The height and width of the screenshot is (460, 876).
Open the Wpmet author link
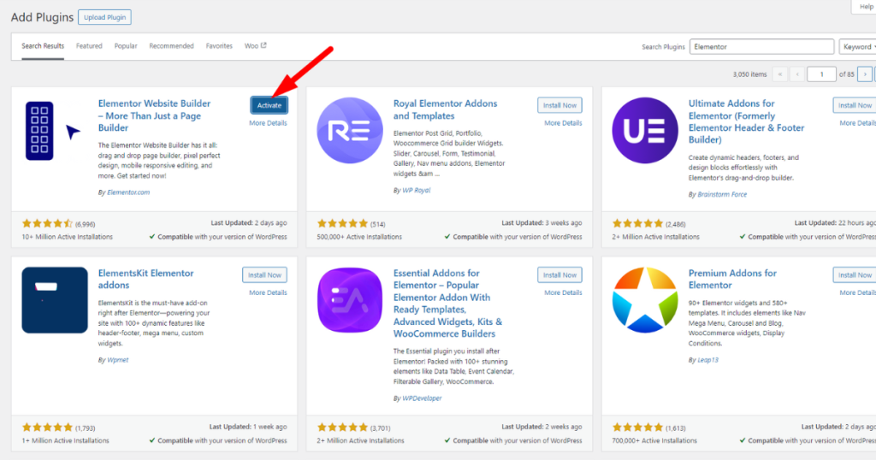click(x=118, y=360)
